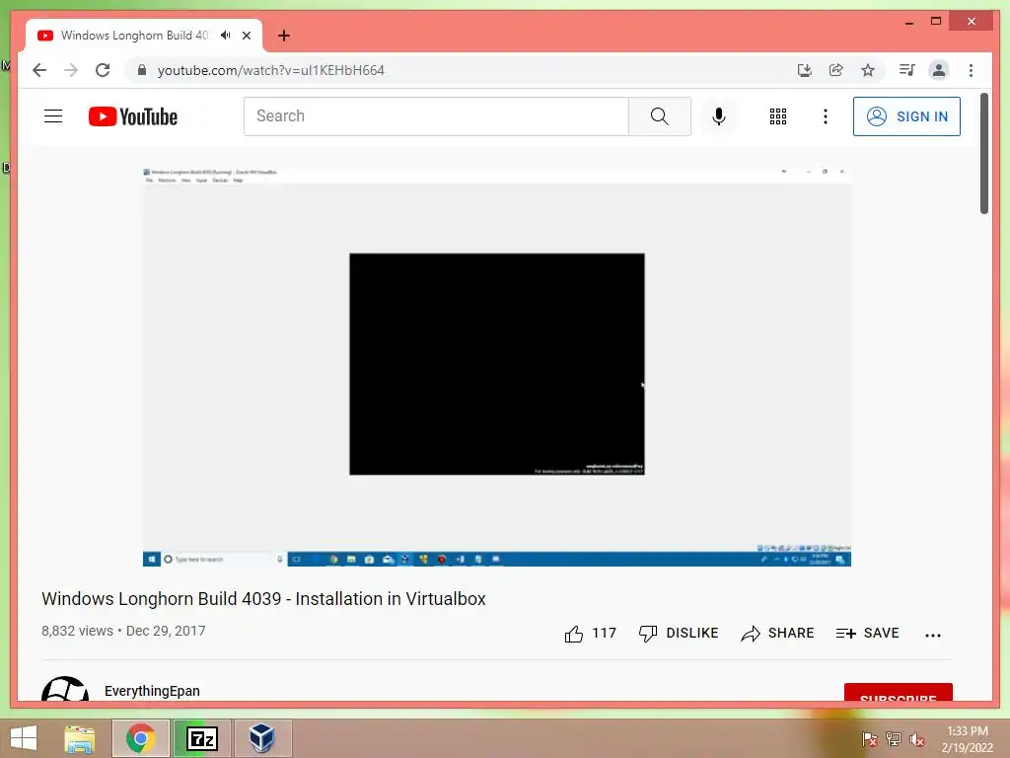Click the lock icon in address bar
This screenshot has height=758, width=1010.
[x=142, y=70]
